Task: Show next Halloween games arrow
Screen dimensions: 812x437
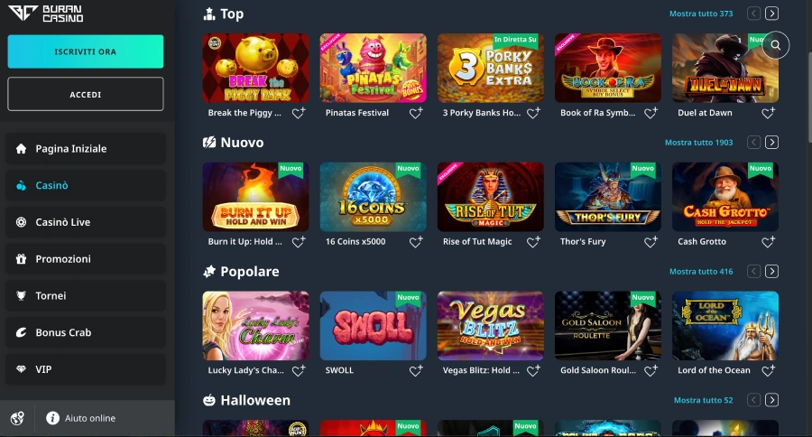Action: (771, 400)
